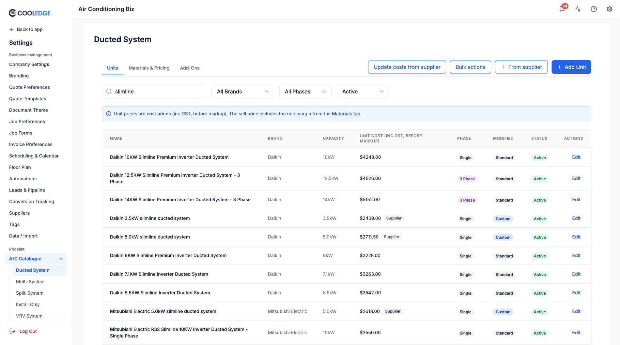Click the $3278.00 unit cost cell

pyautogui.click(x=370, y=255)
